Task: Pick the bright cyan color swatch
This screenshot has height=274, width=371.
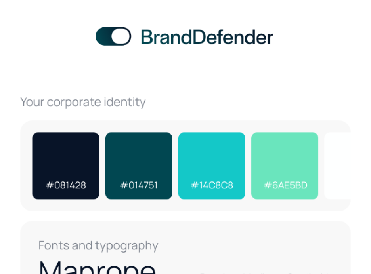Action: tap(212, 158)
